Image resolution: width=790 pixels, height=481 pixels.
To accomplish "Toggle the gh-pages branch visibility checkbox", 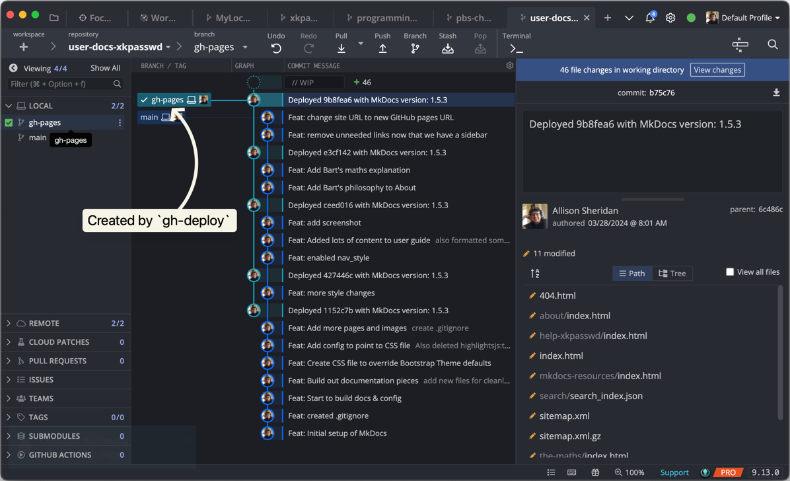I will pos(9,122).
